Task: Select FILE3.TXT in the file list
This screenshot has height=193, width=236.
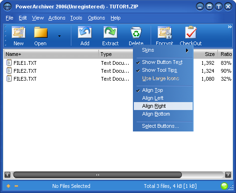Action: (25, 79)
